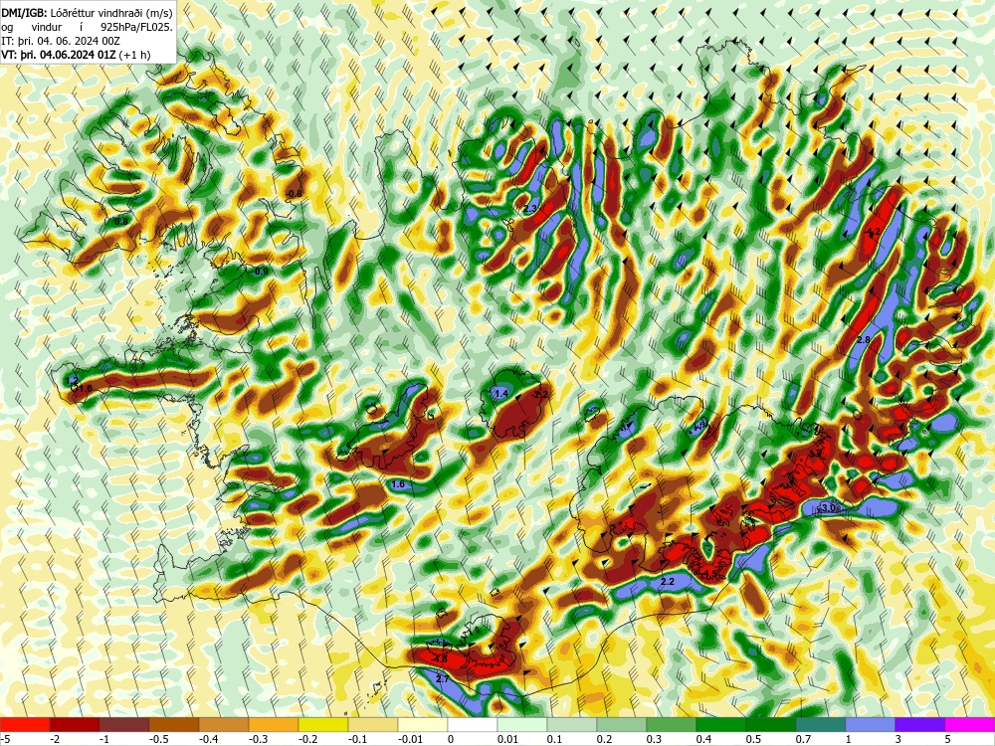The height and width of the screenshot is (746, 995).
Task: Select the magenta legend swatch after the 5 tick
Action: (x=970, y=724)
